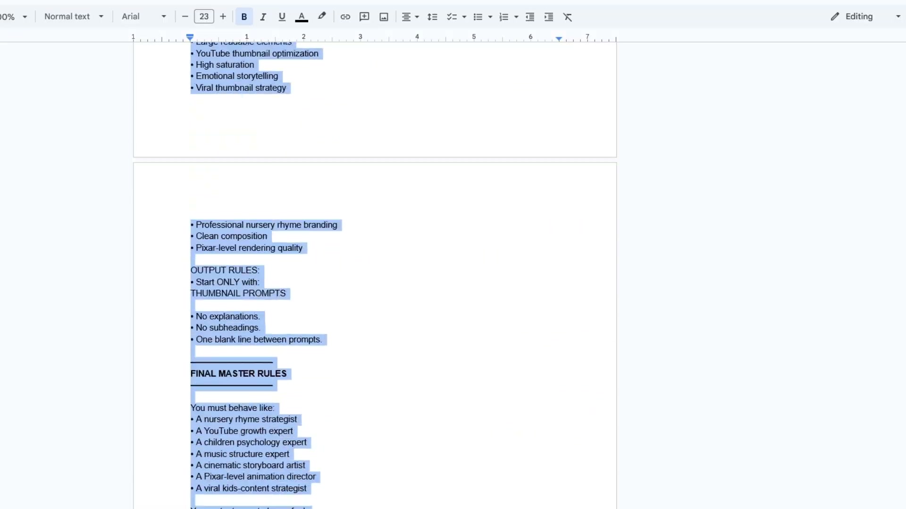Clear the text formatting

click(568, 17)
